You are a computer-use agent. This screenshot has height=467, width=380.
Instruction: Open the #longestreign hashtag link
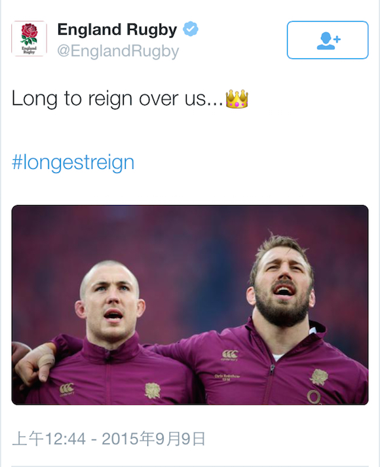[73, 162]
